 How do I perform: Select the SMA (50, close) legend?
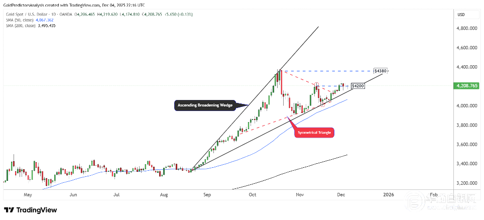19,20
